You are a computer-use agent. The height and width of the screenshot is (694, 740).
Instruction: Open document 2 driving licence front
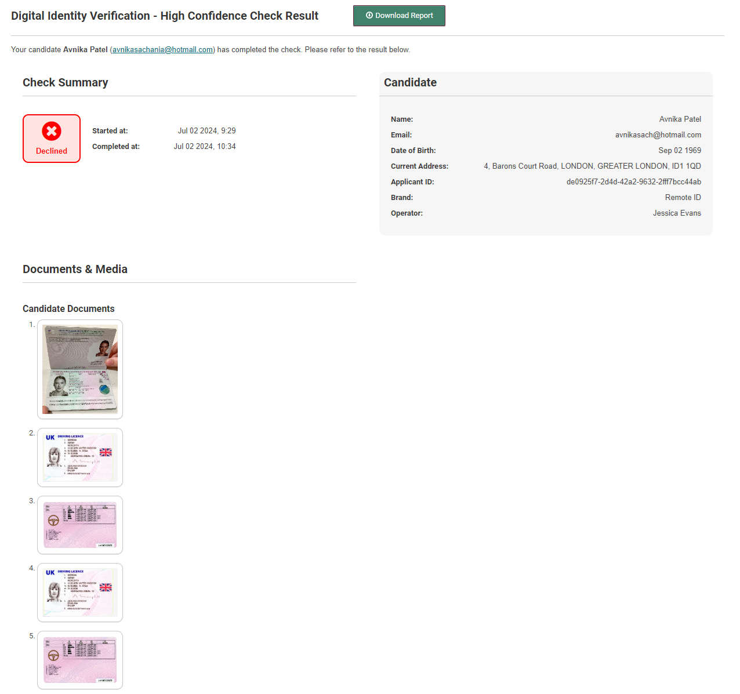point(80,457)
